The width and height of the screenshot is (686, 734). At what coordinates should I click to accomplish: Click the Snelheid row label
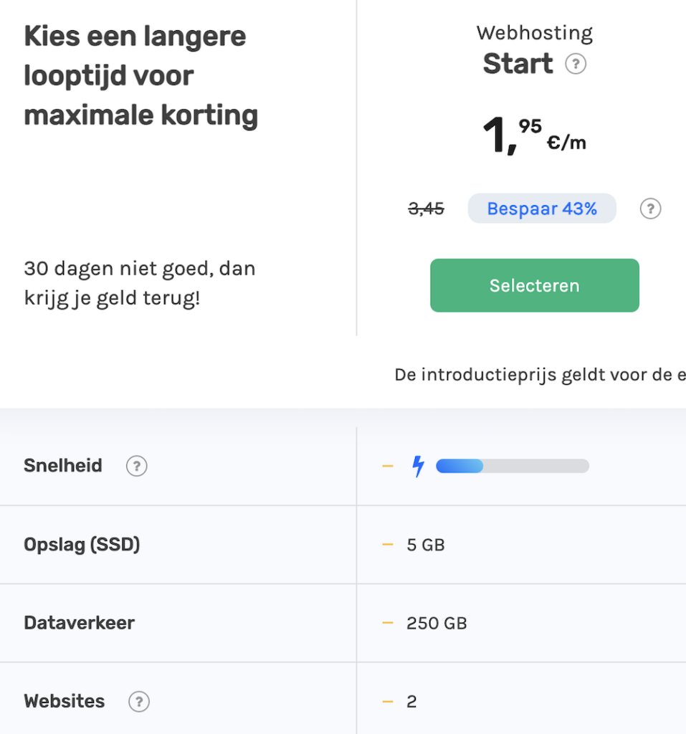(63, 466)
